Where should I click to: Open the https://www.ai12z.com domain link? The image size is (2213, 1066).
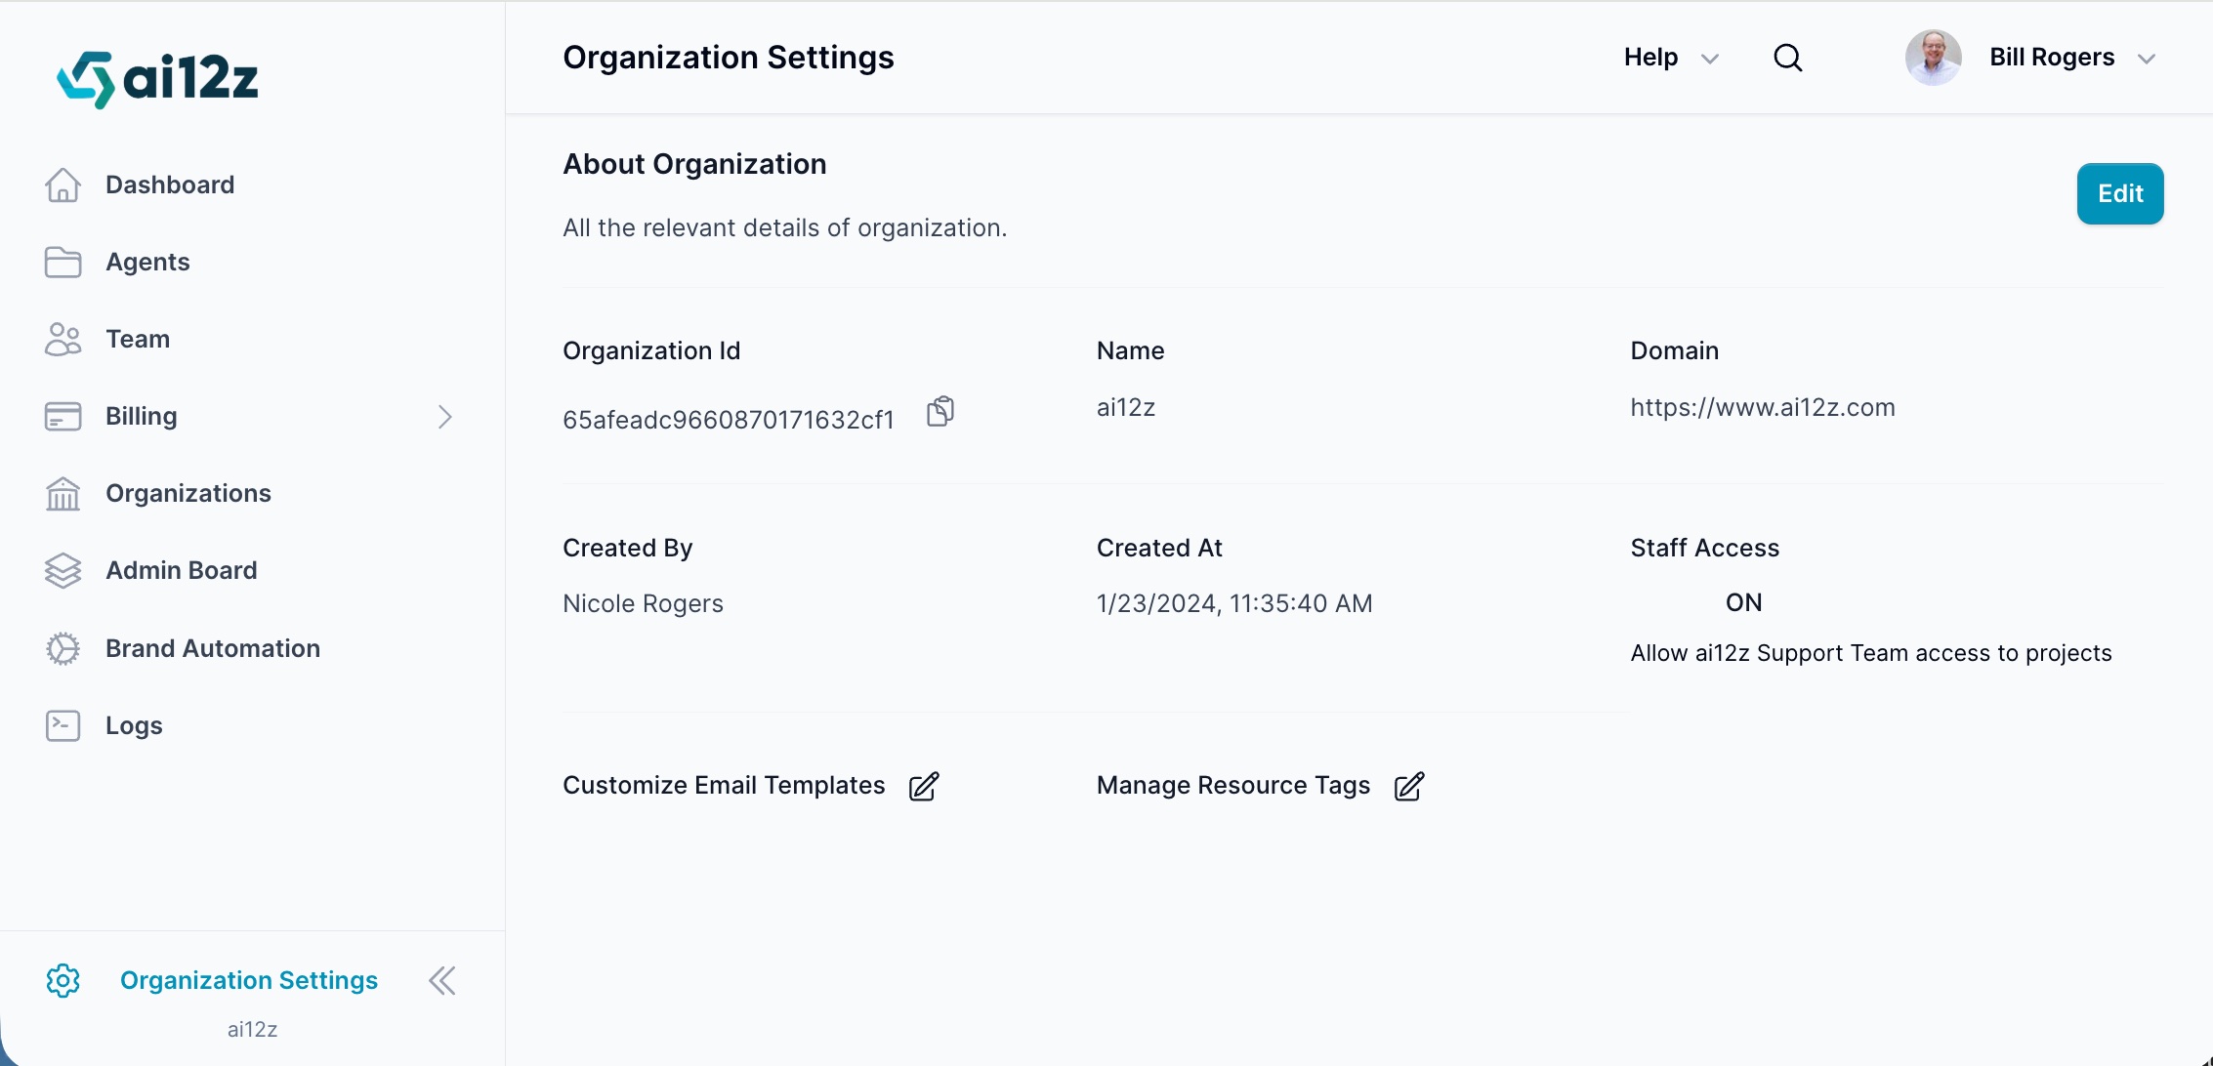point(1762,407)
